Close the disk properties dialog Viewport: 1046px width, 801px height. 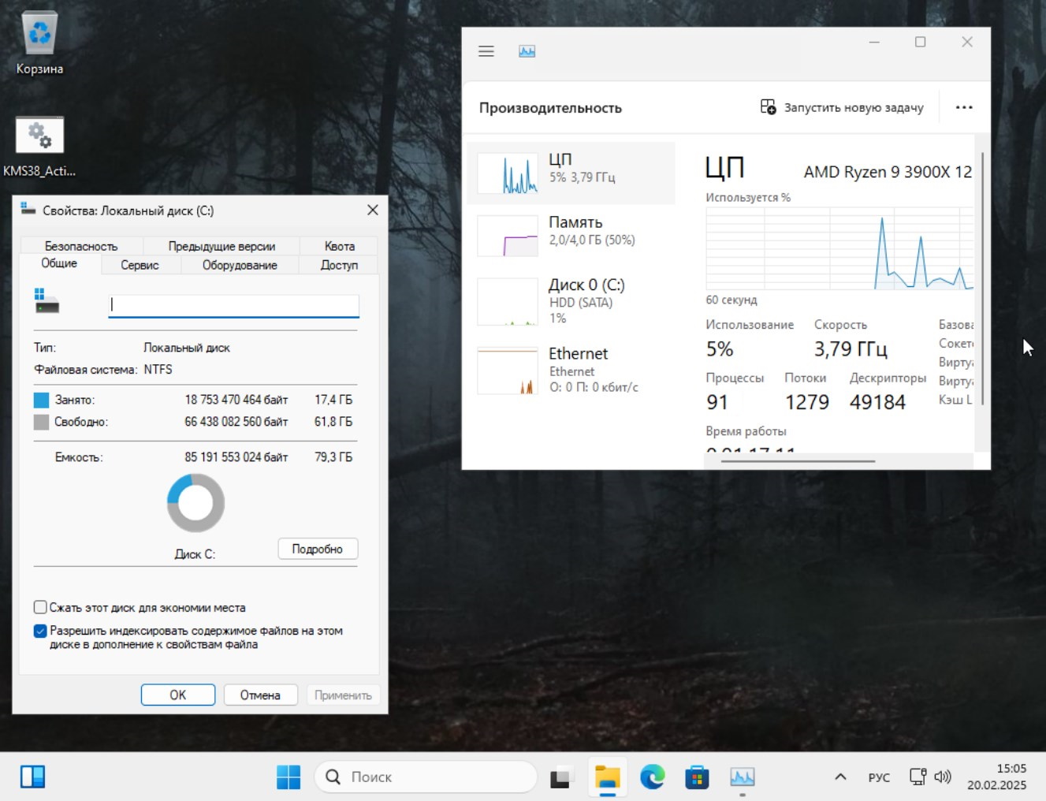click(x=373, y=210)
